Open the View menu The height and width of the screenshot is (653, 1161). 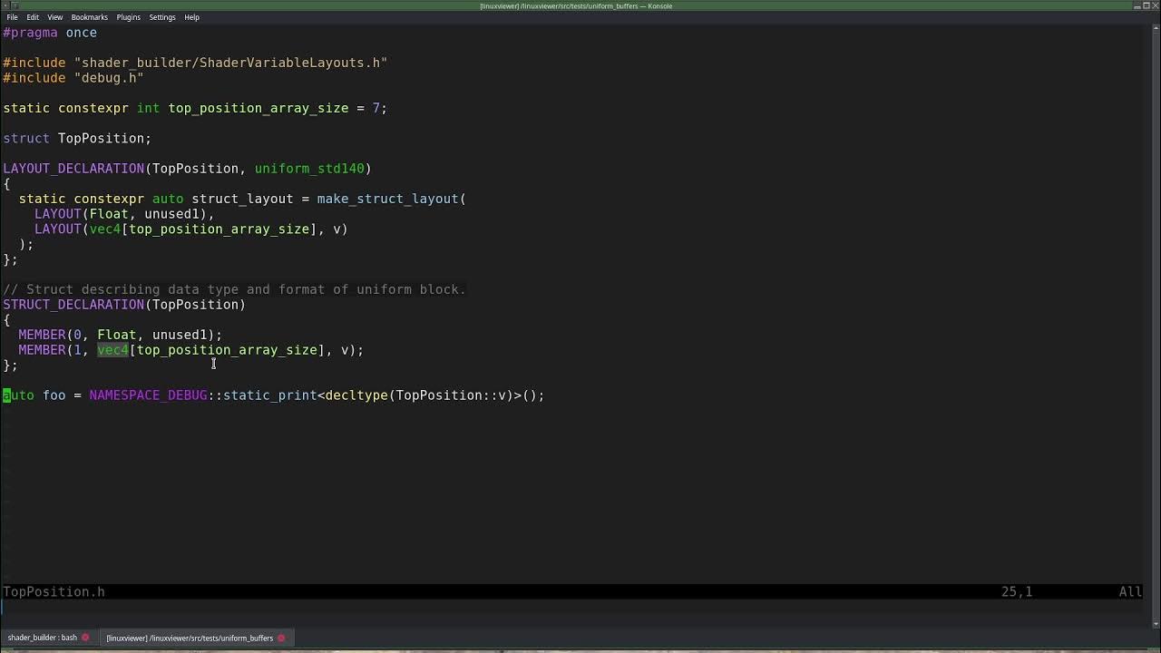(x=55, y=17)
